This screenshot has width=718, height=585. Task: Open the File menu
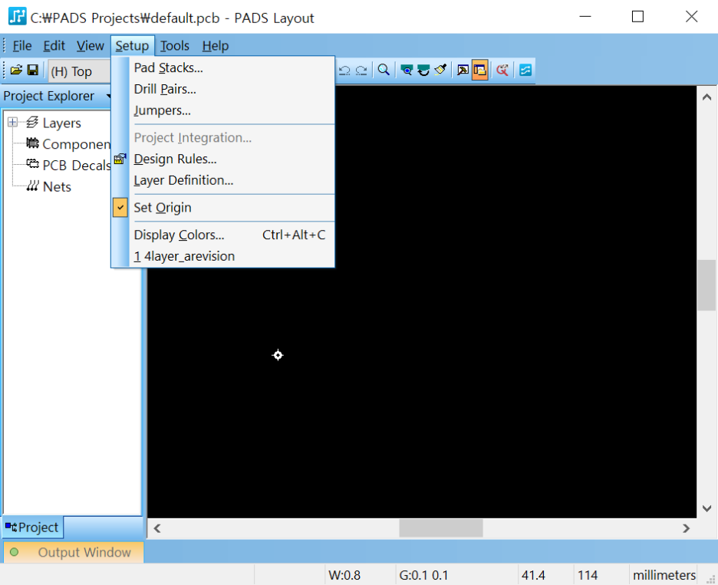point(21,46)
